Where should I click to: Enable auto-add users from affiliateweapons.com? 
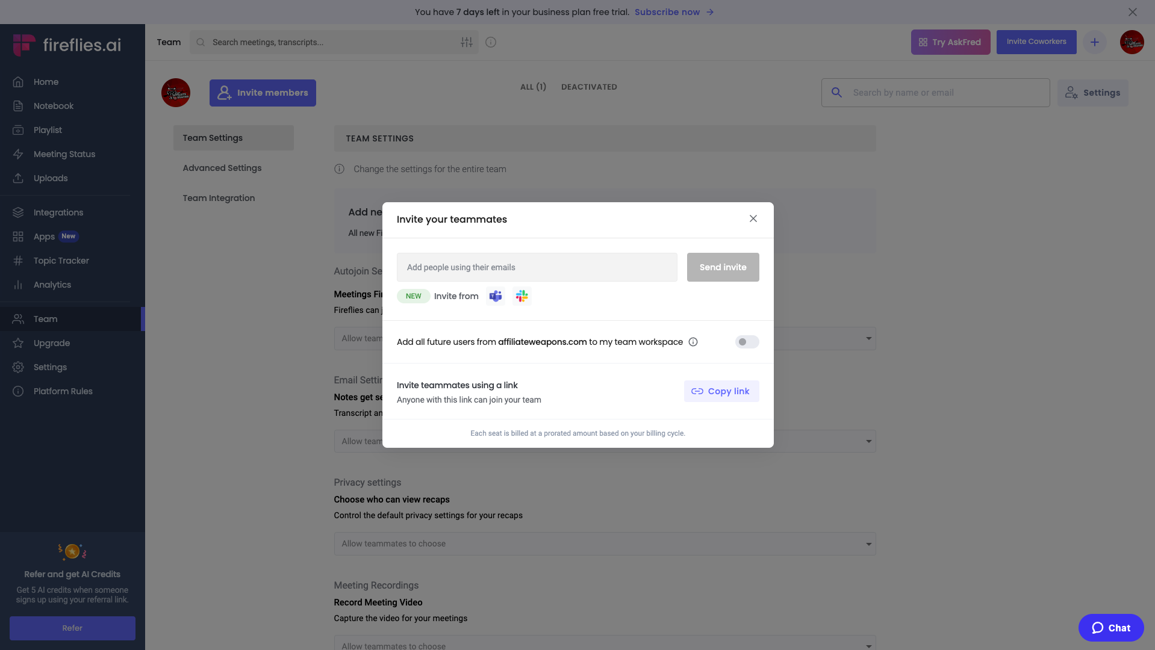pyautogui.click(x=747, y=342)
